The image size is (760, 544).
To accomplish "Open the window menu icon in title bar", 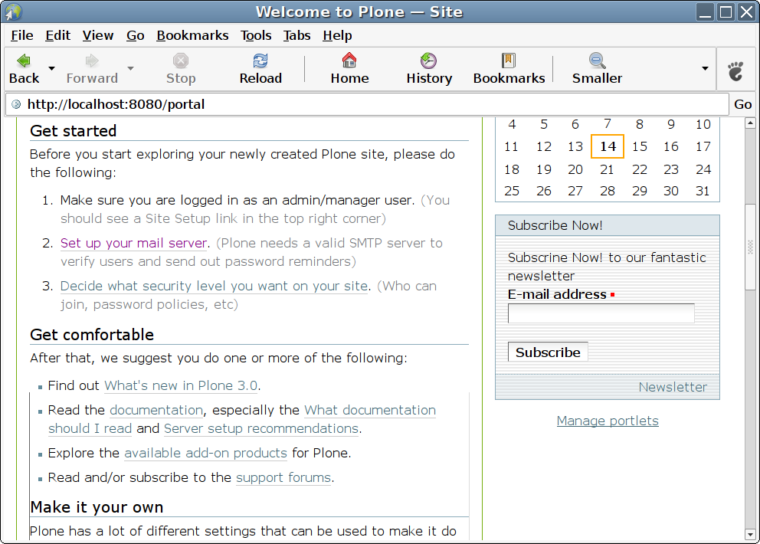I will [13, 11].
